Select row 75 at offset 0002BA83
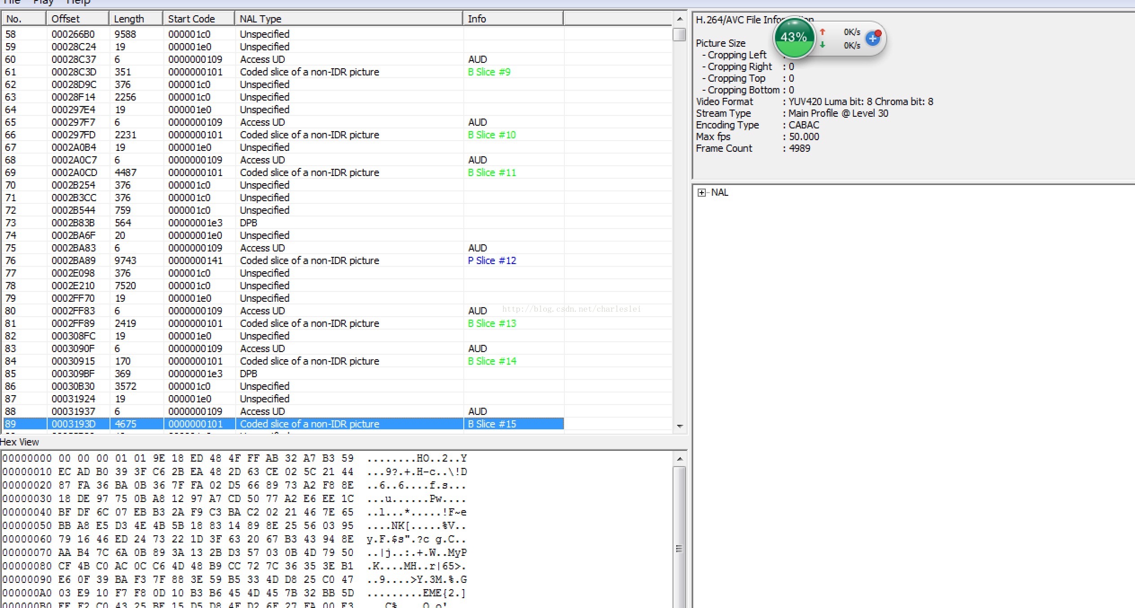 point(283,248)
